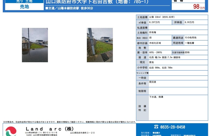Click phone number 0835-28-8450

click(x=173, y=127)
